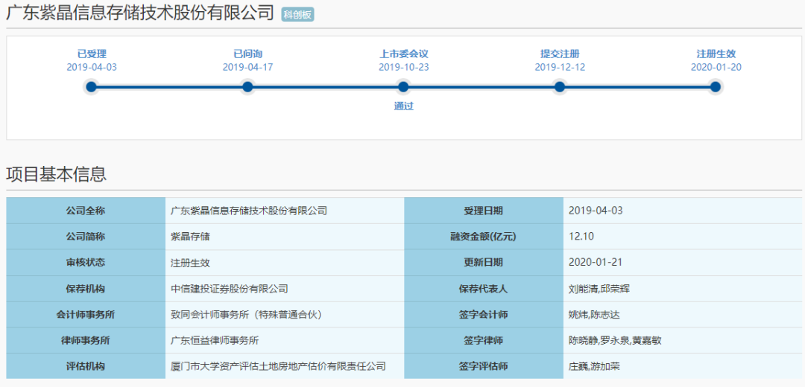805x387 pixels.
Task: Click date 2020-01-20 in timeline
Action: click(x=716, y=67)
